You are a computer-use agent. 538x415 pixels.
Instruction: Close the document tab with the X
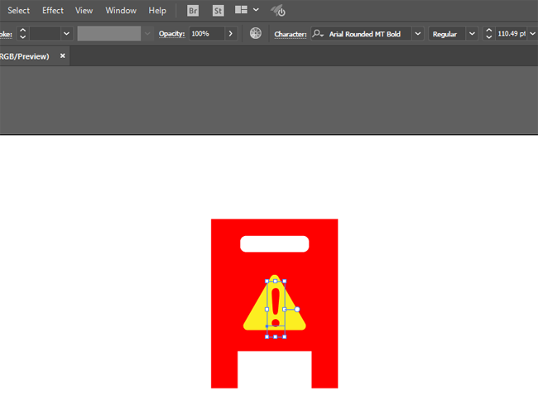click(62, 56)
